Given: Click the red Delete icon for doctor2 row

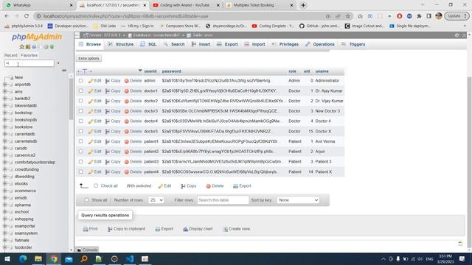Looking at the screenshot, I should (127, 102).
